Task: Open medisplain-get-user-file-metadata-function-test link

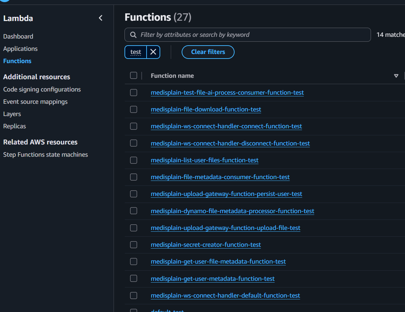Action: coord(218,262)
